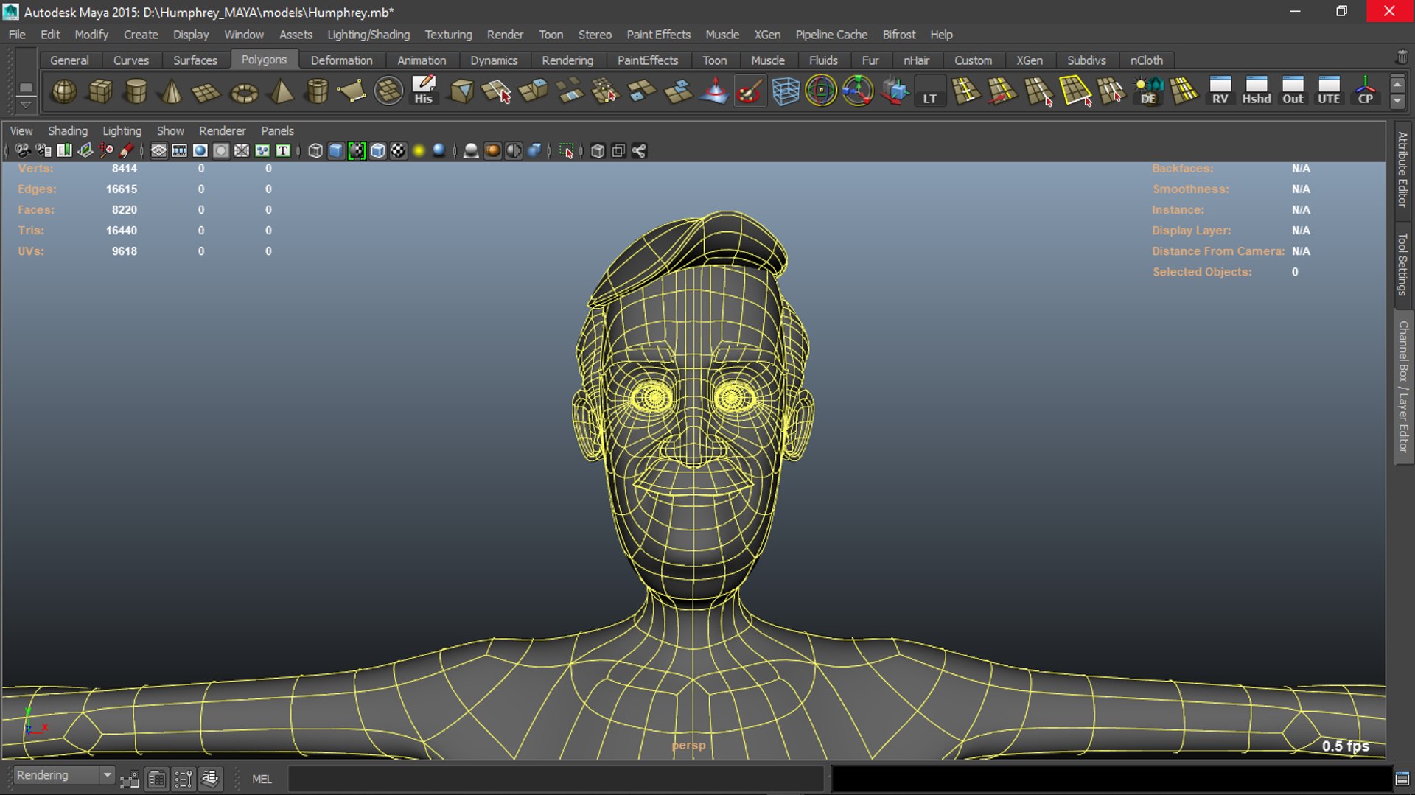Image resolution: width=1415 pixels, height=795 pixels.
Task: Toggle use all lights in viewport
Action: point(419,151)
